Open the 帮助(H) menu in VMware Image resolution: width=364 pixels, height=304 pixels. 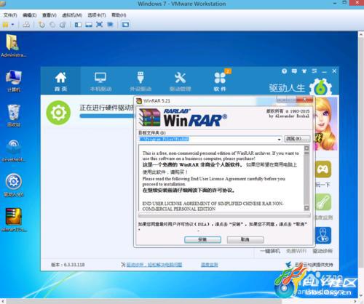(119, 15)
